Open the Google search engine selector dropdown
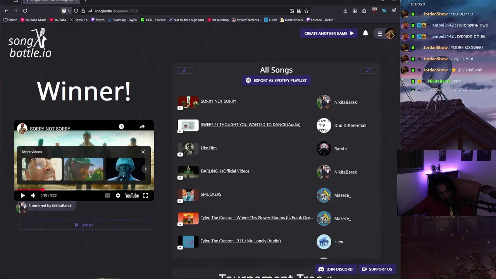This screenshot has height=279, width=496. click(66, 11)
